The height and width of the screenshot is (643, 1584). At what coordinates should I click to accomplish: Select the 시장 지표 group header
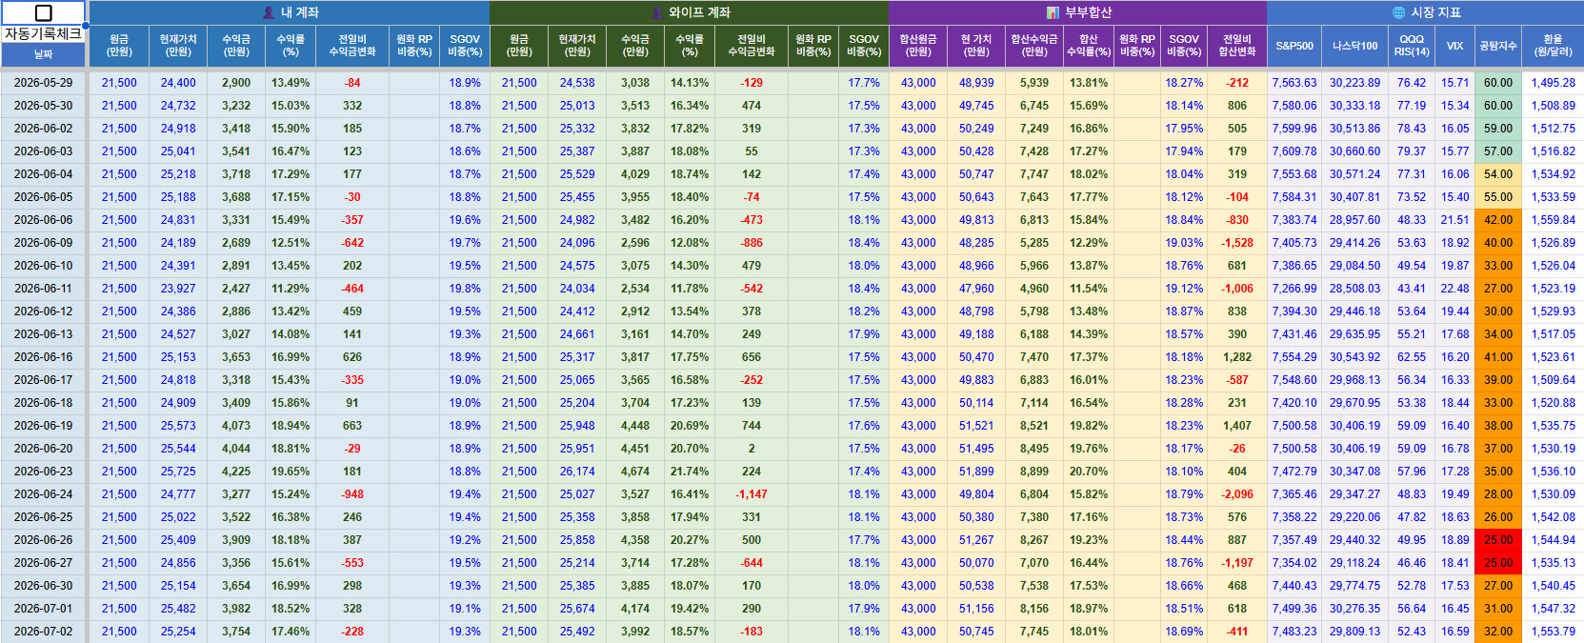click(x=1425, y=12)
